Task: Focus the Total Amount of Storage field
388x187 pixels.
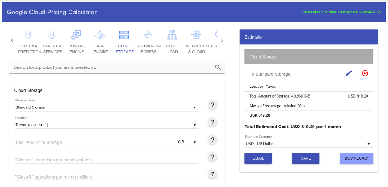Action: click(95, 142)
